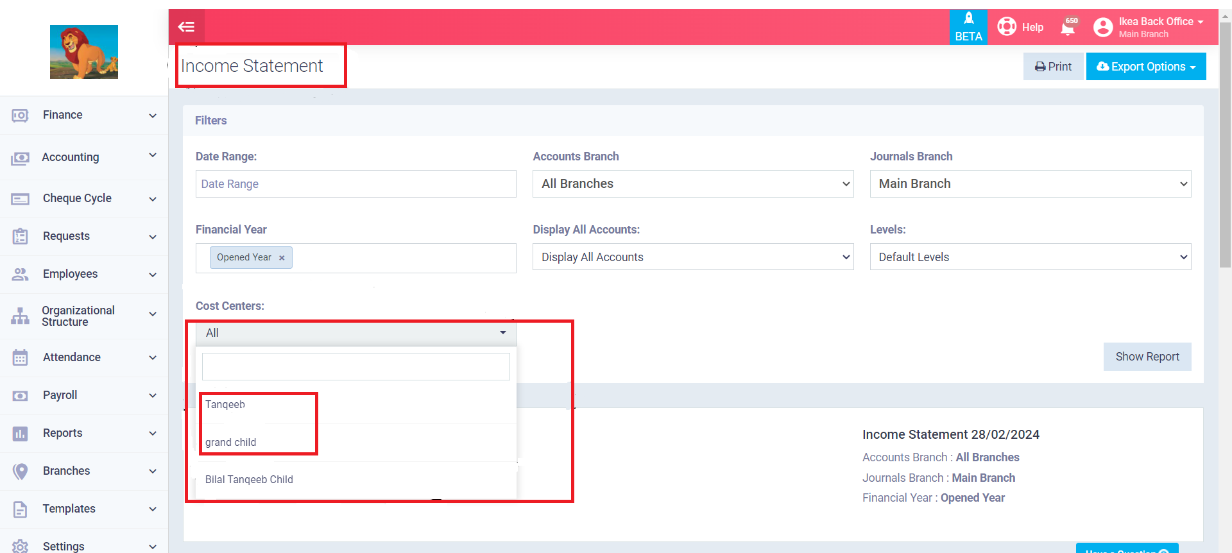Remove the Opened Year tag

click(282, 258)
